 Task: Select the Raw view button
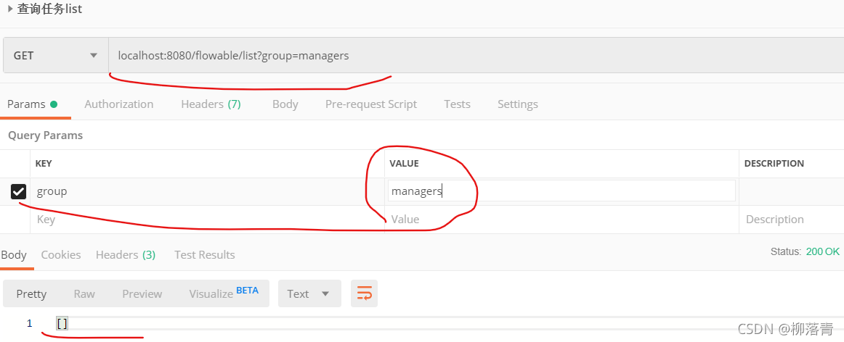pos(84,293)
